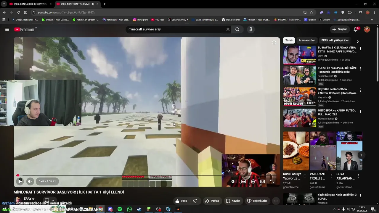
Task: Open system volume in tray
Action: [348, 209]
